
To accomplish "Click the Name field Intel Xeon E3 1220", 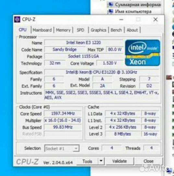I will coord(84,43).
